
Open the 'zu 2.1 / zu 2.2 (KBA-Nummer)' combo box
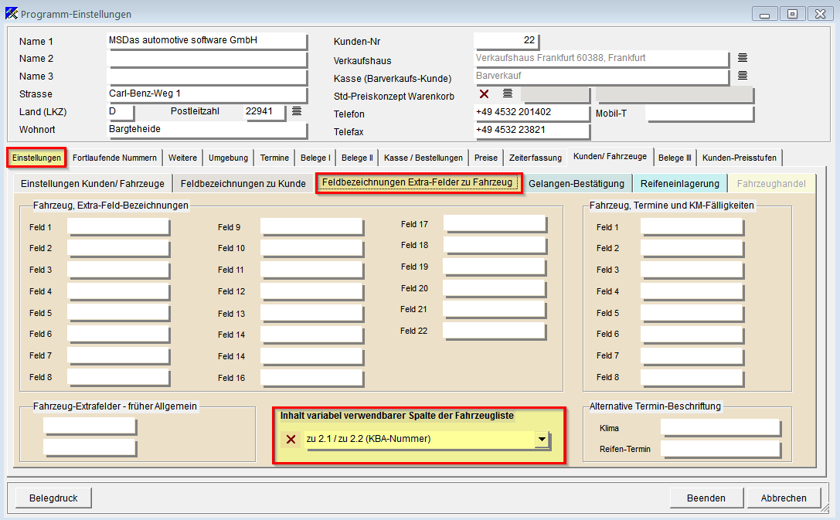click(x=427, y=439)
